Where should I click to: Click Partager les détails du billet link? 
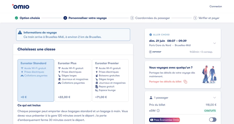coord(165,82)
